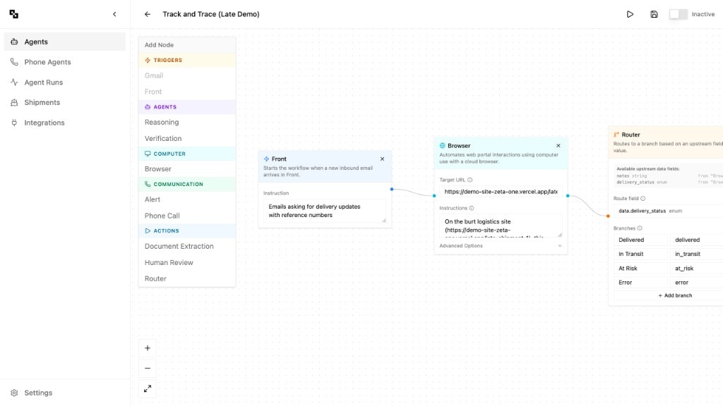Toggle the Front trigger's instruction info icon
The height and width of the screenshot is (406, 723).
pos(291,192)
